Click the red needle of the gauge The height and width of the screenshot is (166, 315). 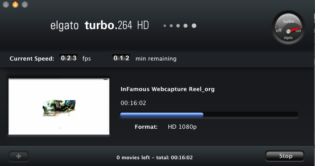click(x=296, y=29)
